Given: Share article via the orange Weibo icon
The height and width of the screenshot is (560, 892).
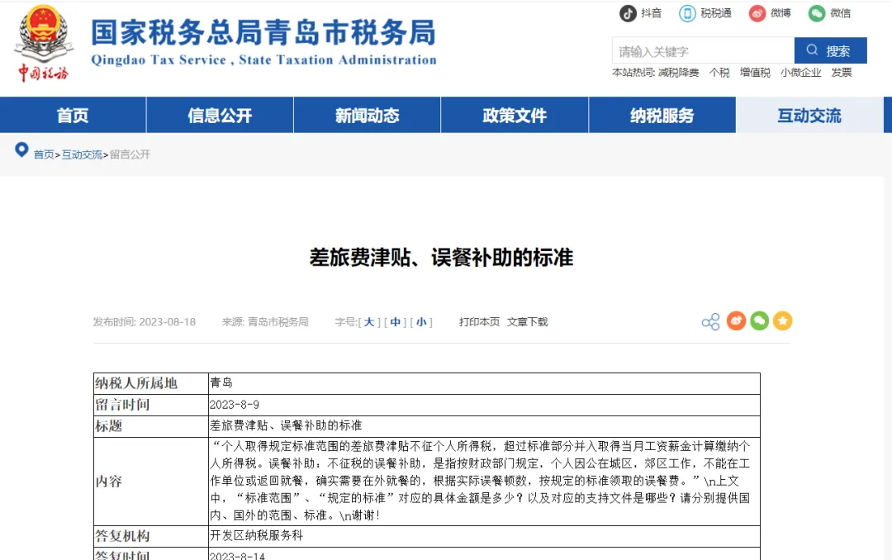Looking at the screenshot, I should coord(736,321).
